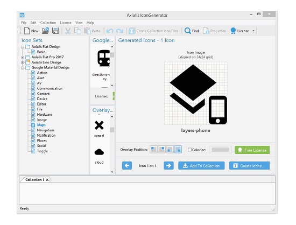Click the Add To Collection button

pyautogui.click(x=201, y=166)
